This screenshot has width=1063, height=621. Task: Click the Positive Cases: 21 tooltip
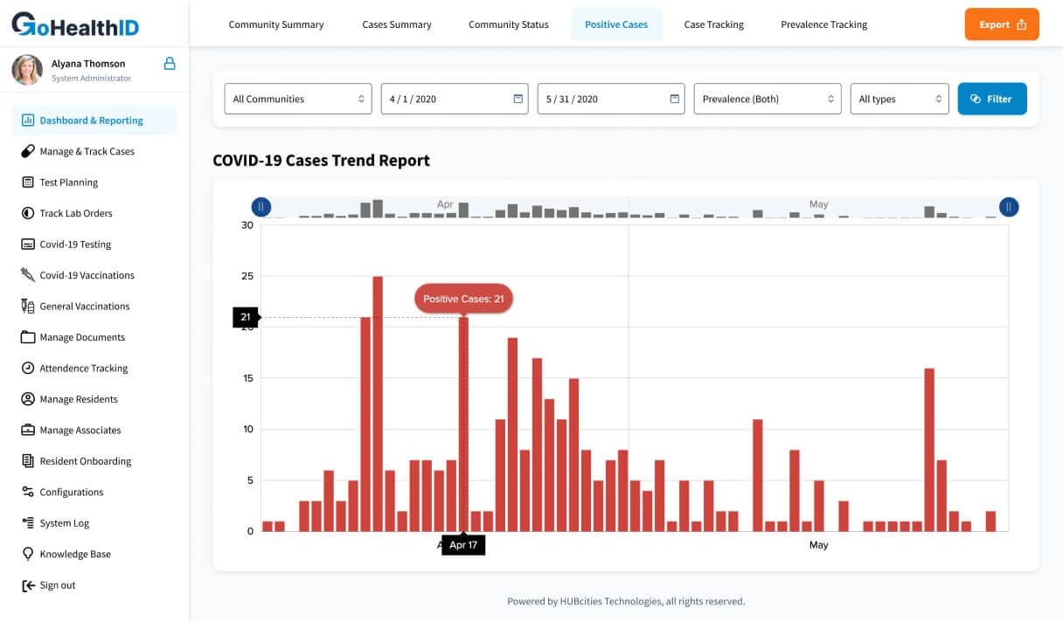click(x=463, y=299)
